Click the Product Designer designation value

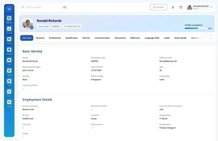168,128
